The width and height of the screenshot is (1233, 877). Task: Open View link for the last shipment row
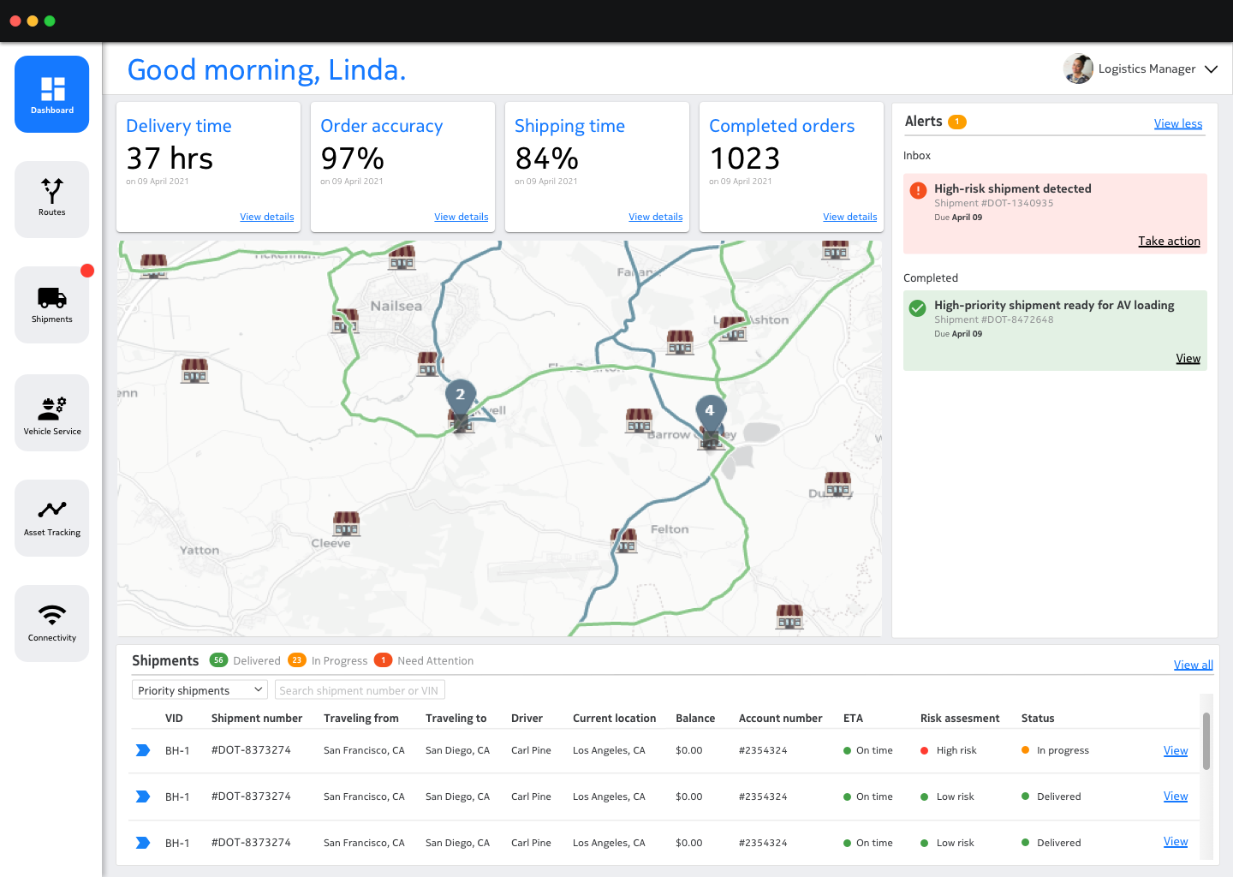(x=1175, y=842)
